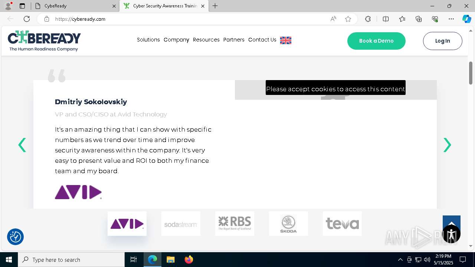
Task: Select the sodastream logo thumbnail
Action: 181,224
